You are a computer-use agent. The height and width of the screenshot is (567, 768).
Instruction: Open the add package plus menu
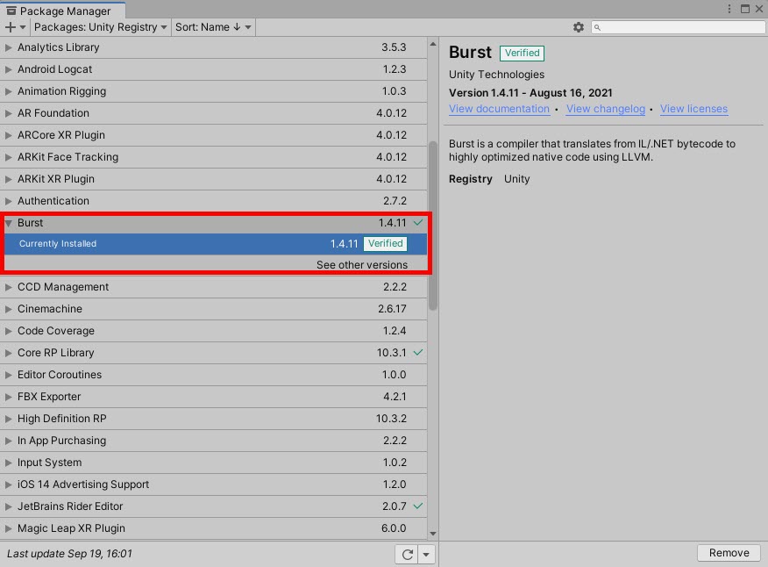[15, 27]
